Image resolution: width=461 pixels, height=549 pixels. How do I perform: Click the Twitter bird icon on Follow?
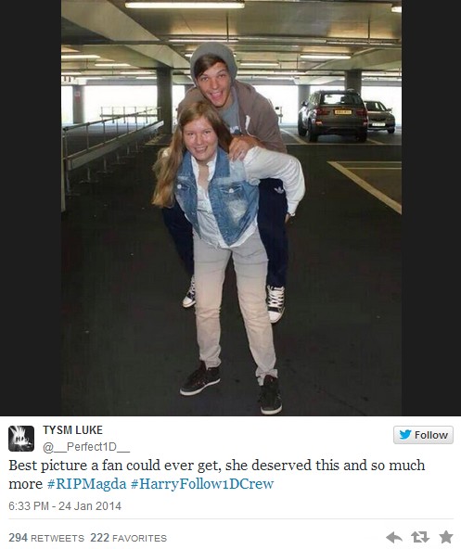tap(405, 435)
